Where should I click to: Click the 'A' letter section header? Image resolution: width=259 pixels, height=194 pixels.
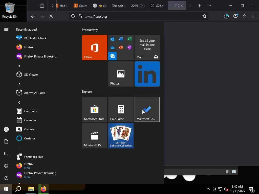[x=19, y=84]
